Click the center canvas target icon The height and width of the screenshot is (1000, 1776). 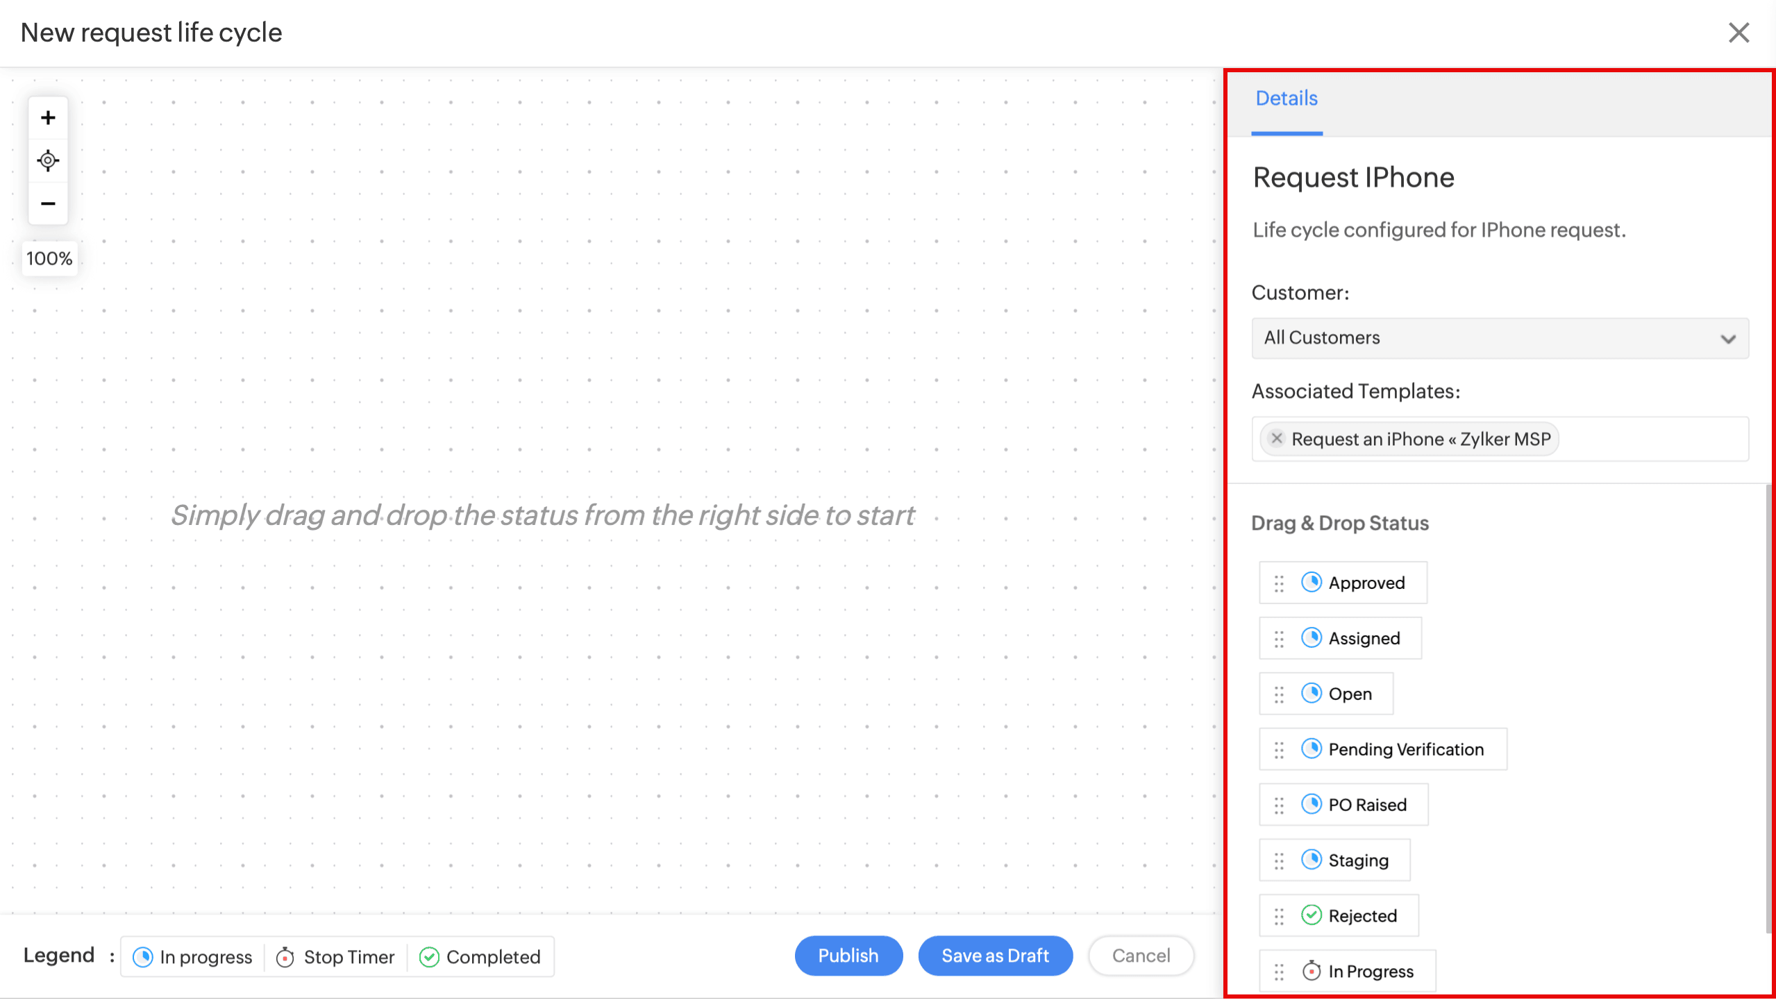coord(48,160)
